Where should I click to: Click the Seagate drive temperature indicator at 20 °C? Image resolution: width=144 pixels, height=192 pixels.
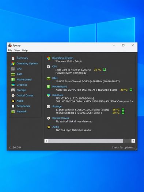click(123, 113)
